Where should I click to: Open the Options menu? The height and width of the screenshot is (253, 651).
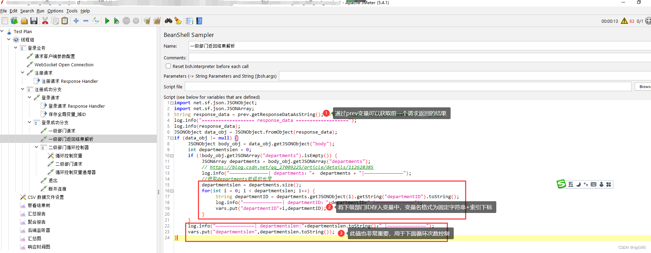tap(55, 11)
